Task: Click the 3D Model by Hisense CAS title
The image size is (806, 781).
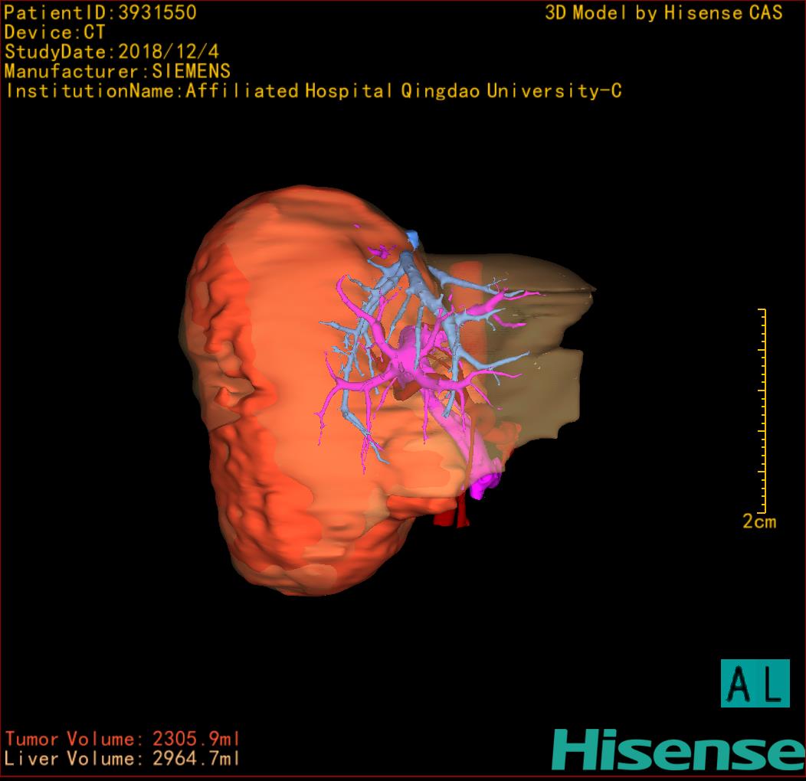Action: [x=663, y=13]
